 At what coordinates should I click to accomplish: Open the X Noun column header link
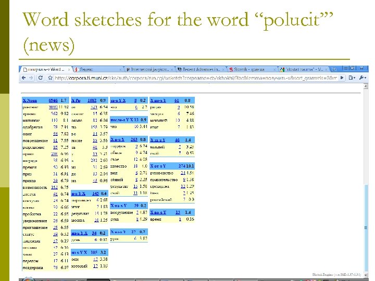[x=30, y=100]
